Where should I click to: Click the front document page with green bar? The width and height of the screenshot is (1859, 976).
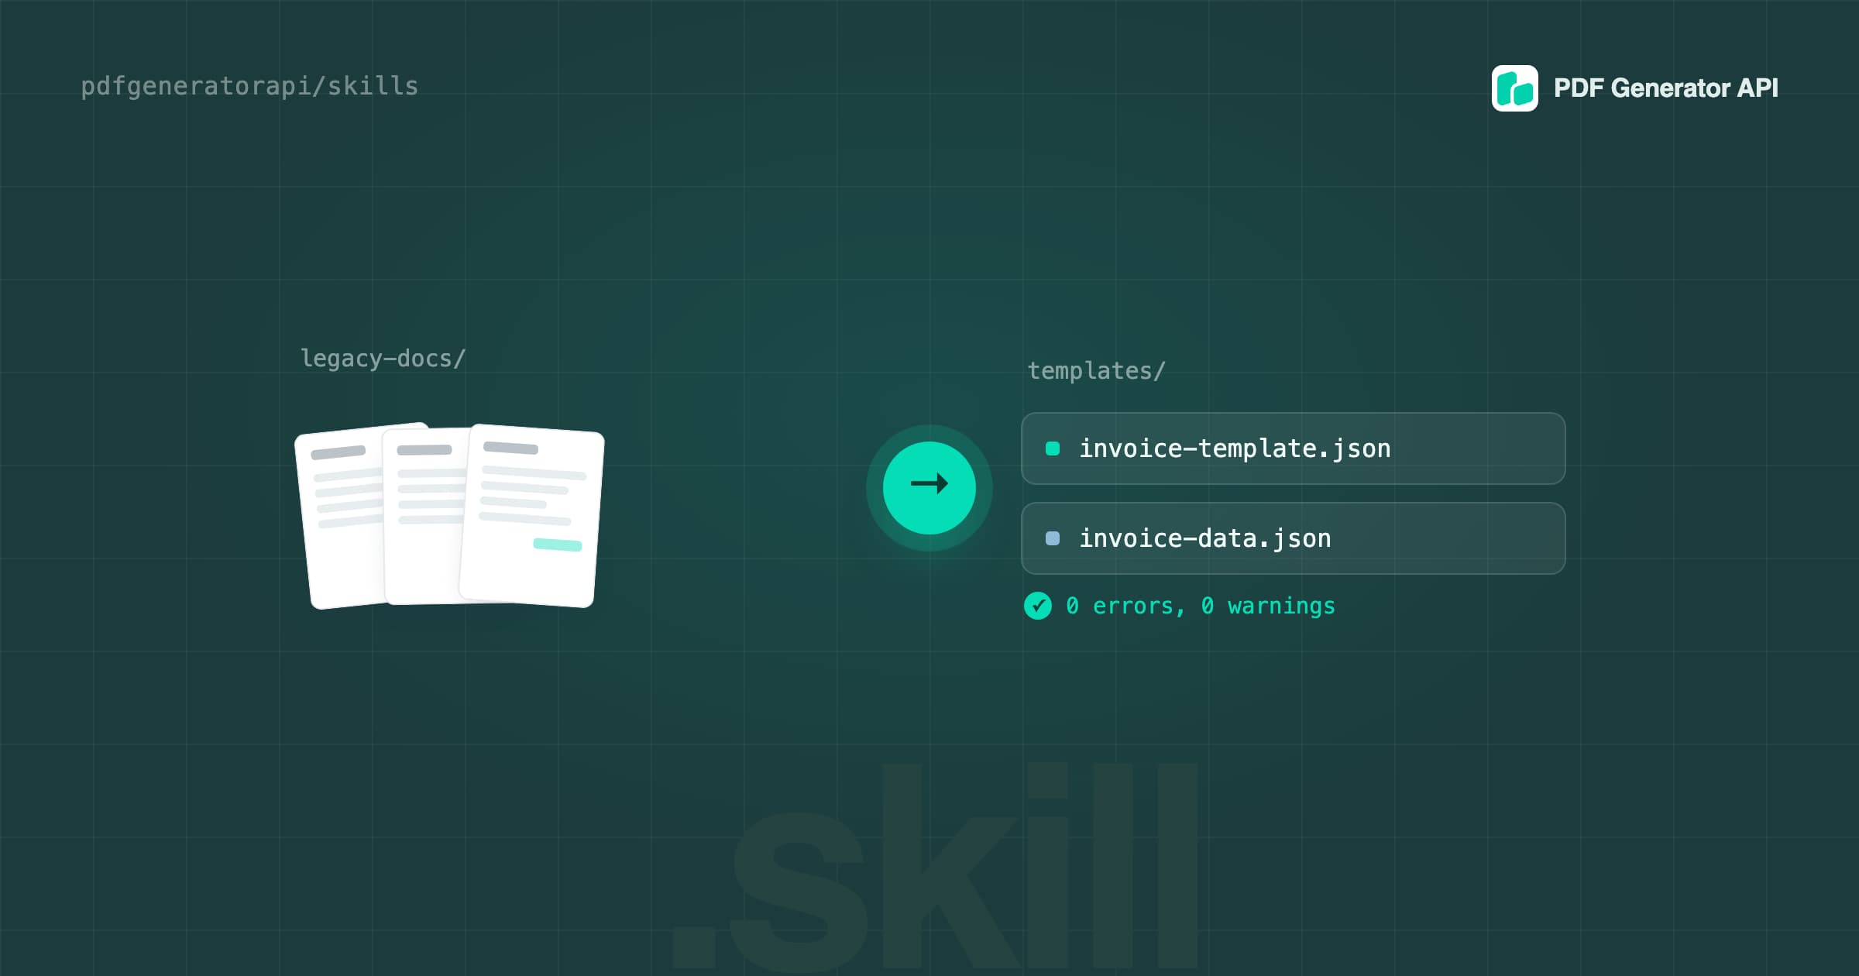click(x=531, y=516)
